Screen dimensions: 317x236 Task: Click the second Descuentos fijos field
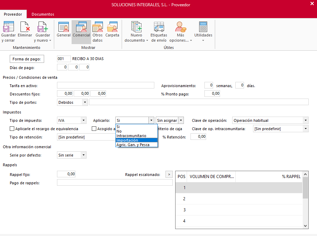click(x=82, y=93)
